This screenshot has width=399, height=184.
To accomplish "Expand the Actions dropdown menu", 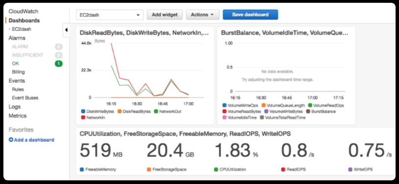I will tap(203, 15).
